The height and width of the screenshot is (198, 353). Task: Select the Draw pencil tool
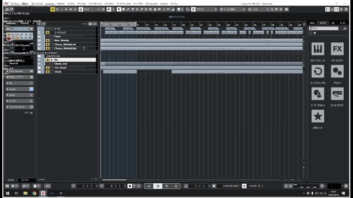[128, 9]
